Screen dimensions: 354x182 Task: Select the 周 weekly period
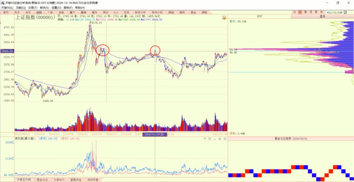[x=305, y=12]
